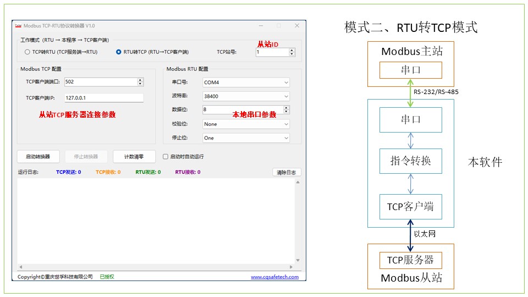
Task: Expand the 波特率 38400 dropdown
Action: (x=246, y=96)
